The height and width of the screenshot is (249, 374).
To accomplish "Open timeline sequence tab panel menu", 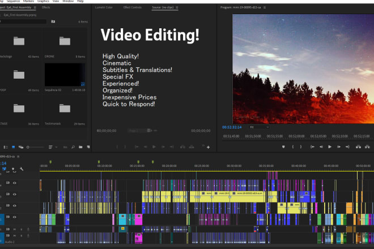I will click(18, 157).
